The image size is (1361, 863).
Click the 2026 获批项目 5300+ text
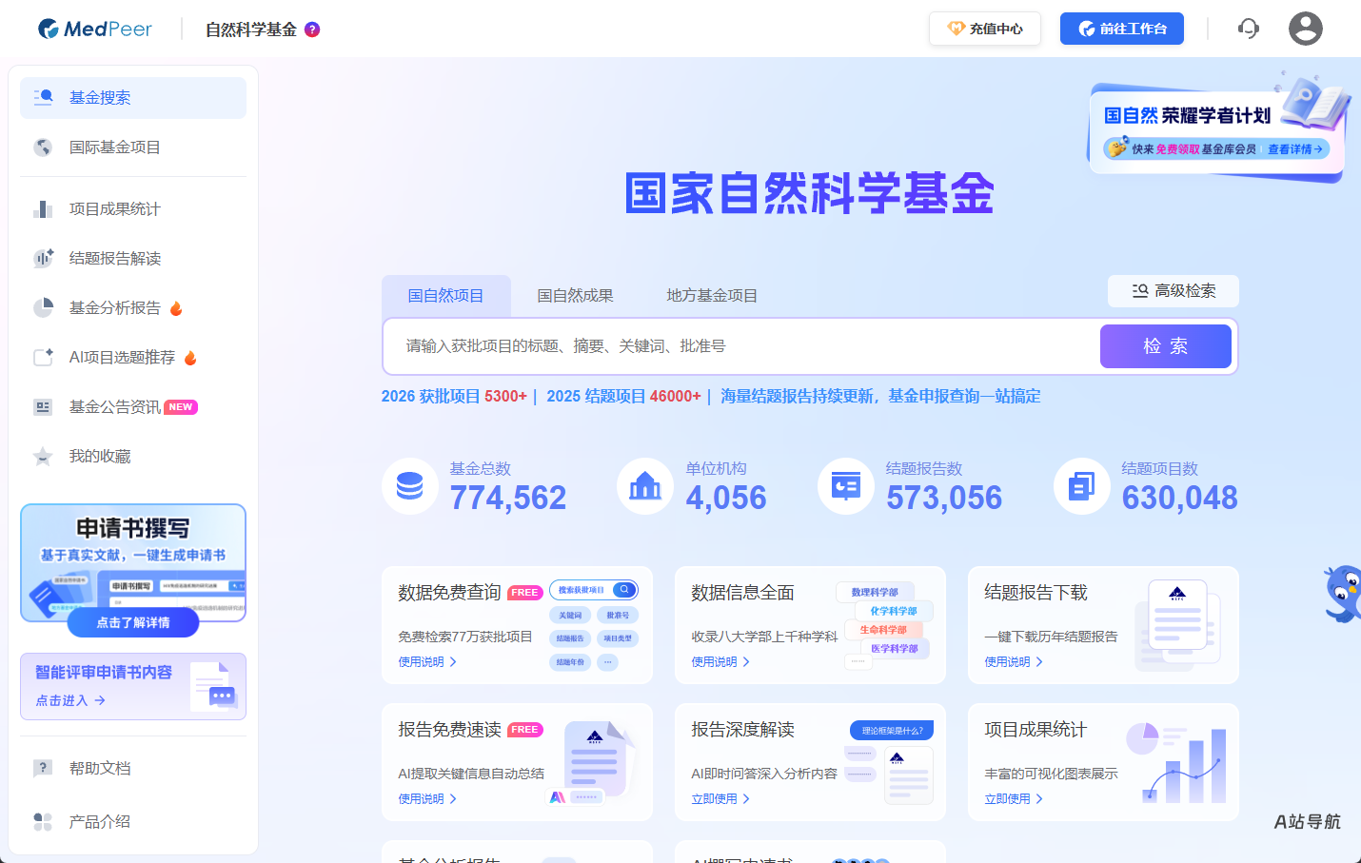click(454, 397)
